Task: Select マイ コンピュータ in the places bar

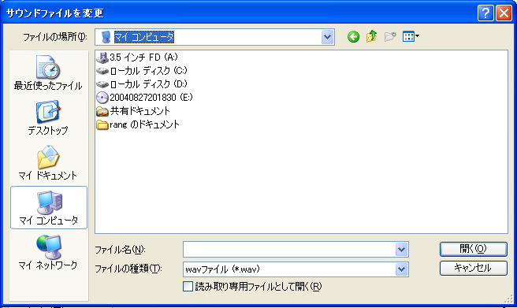Action: tap(49, 207)
